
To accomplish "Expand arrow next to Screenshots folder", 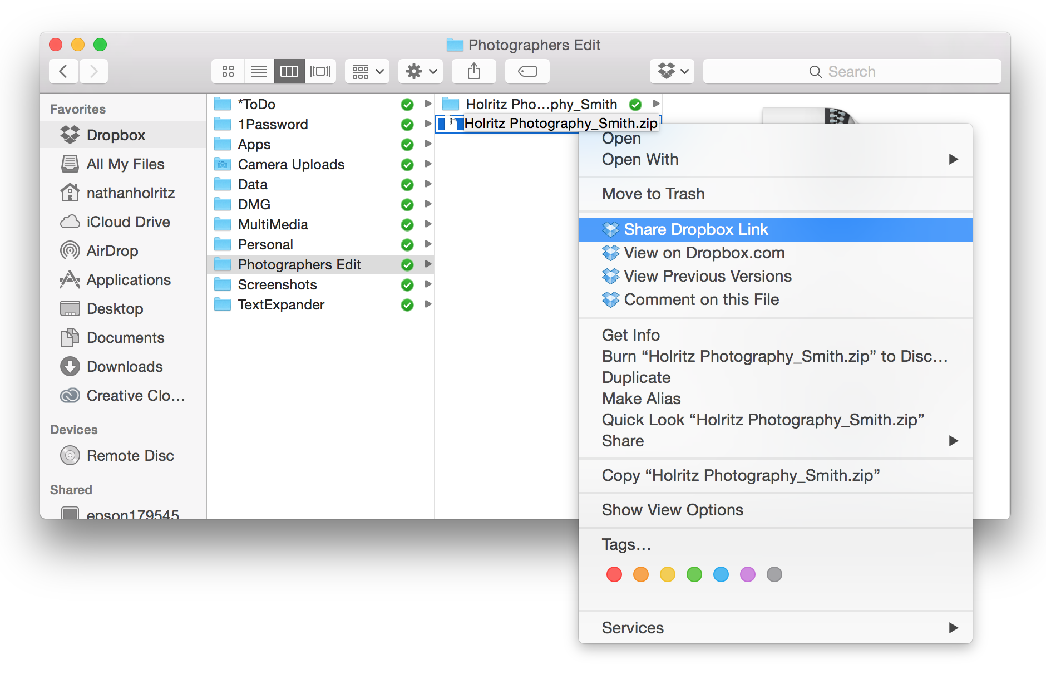I will (x=428, y=284).
